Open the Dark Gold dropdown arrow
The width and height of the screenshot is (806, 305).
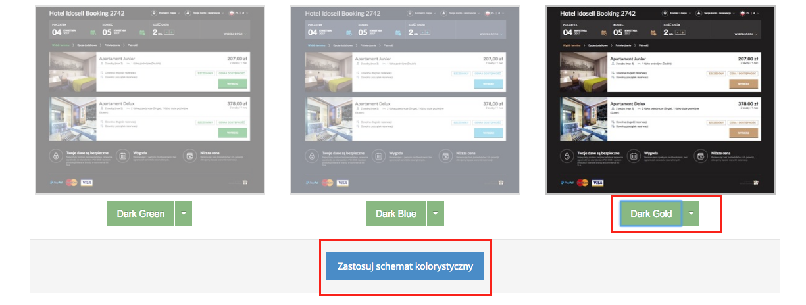click(691, 214)
